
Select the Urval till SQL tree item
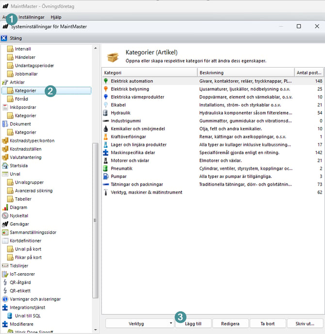tap(28, 316)
